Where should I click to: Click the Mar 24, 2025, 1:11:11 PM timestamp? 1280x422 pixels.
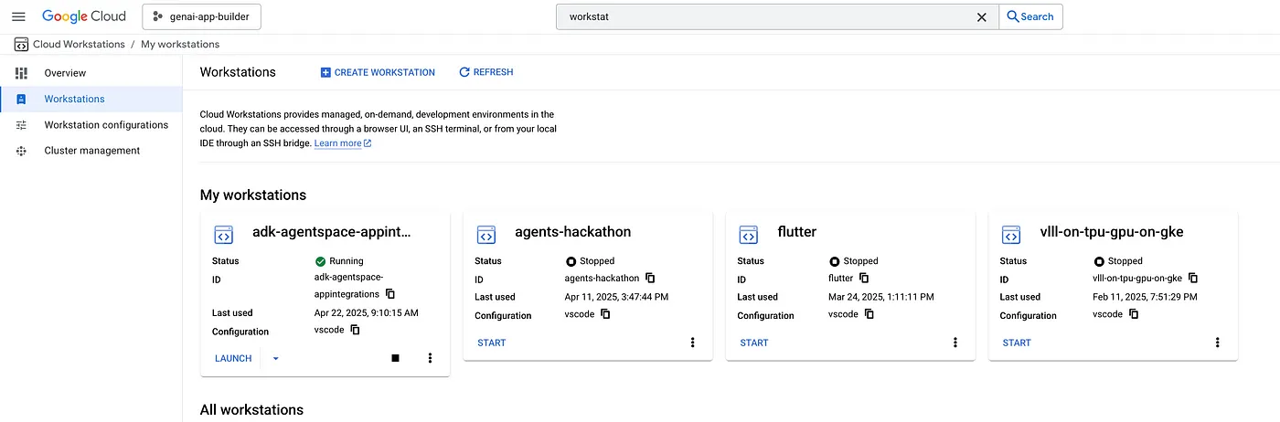coord(880,297)
